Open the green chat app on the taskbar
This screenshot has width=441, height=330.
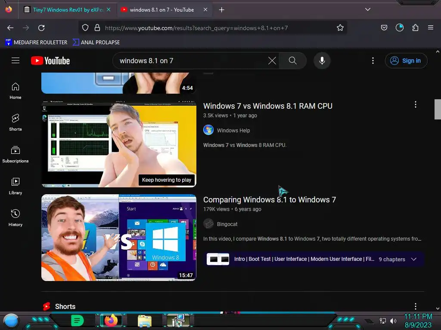tap(78, 321)
